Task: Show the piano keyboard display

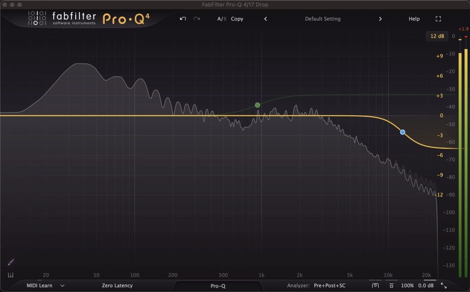Action: point(11,276)
